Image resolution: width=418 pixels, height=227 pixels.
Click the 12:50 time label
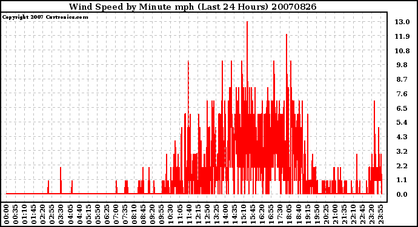207,215
